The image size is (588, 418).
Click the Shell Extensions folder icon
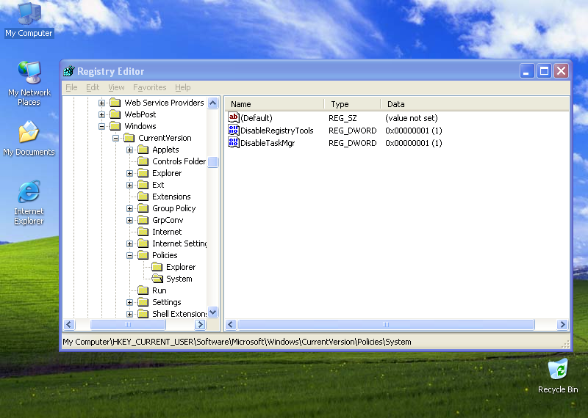(143, 314)
